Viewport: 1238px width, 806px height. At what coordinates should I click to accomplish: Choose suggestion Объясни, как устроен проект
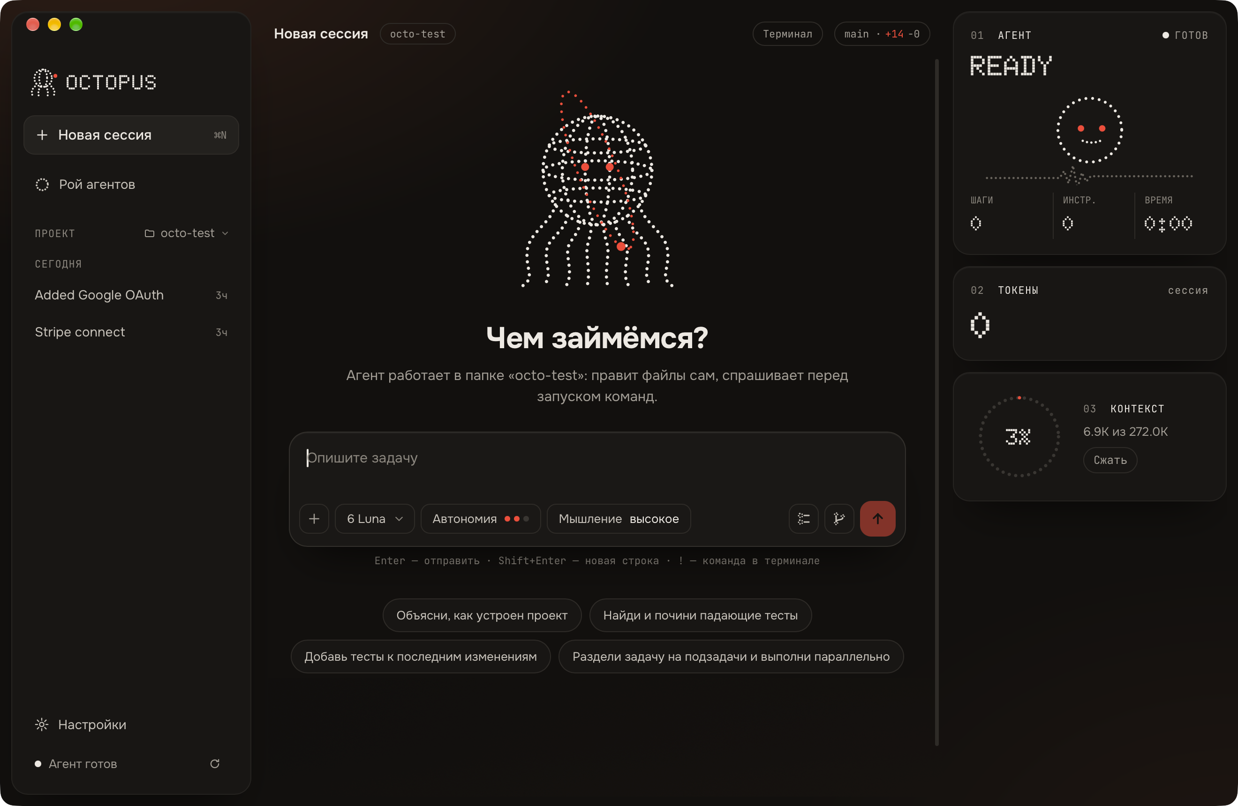tap(482, 615)
